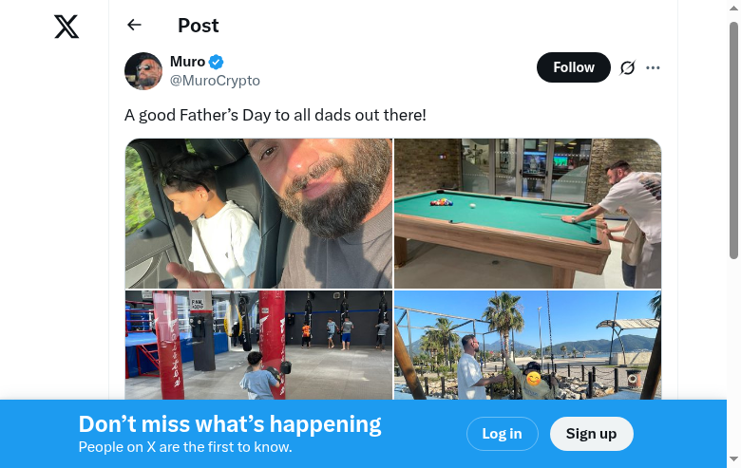This screenshot has width=741, height=468.
Task: Click the blue verified badge
Action: click(x=217, y=62)
